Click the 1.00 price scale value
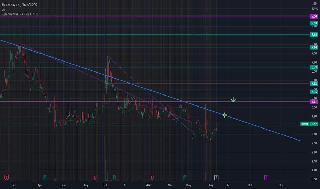Image resolution: width=320 pixels, height=189 pixels. point(314,170)
